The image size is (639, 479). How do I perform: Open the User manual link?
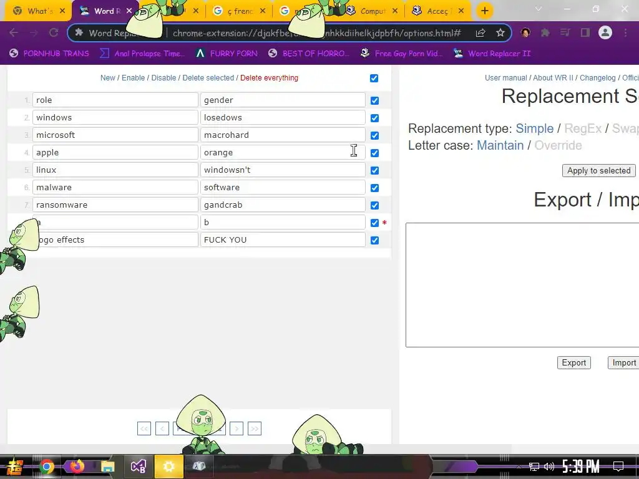[505, 78]
